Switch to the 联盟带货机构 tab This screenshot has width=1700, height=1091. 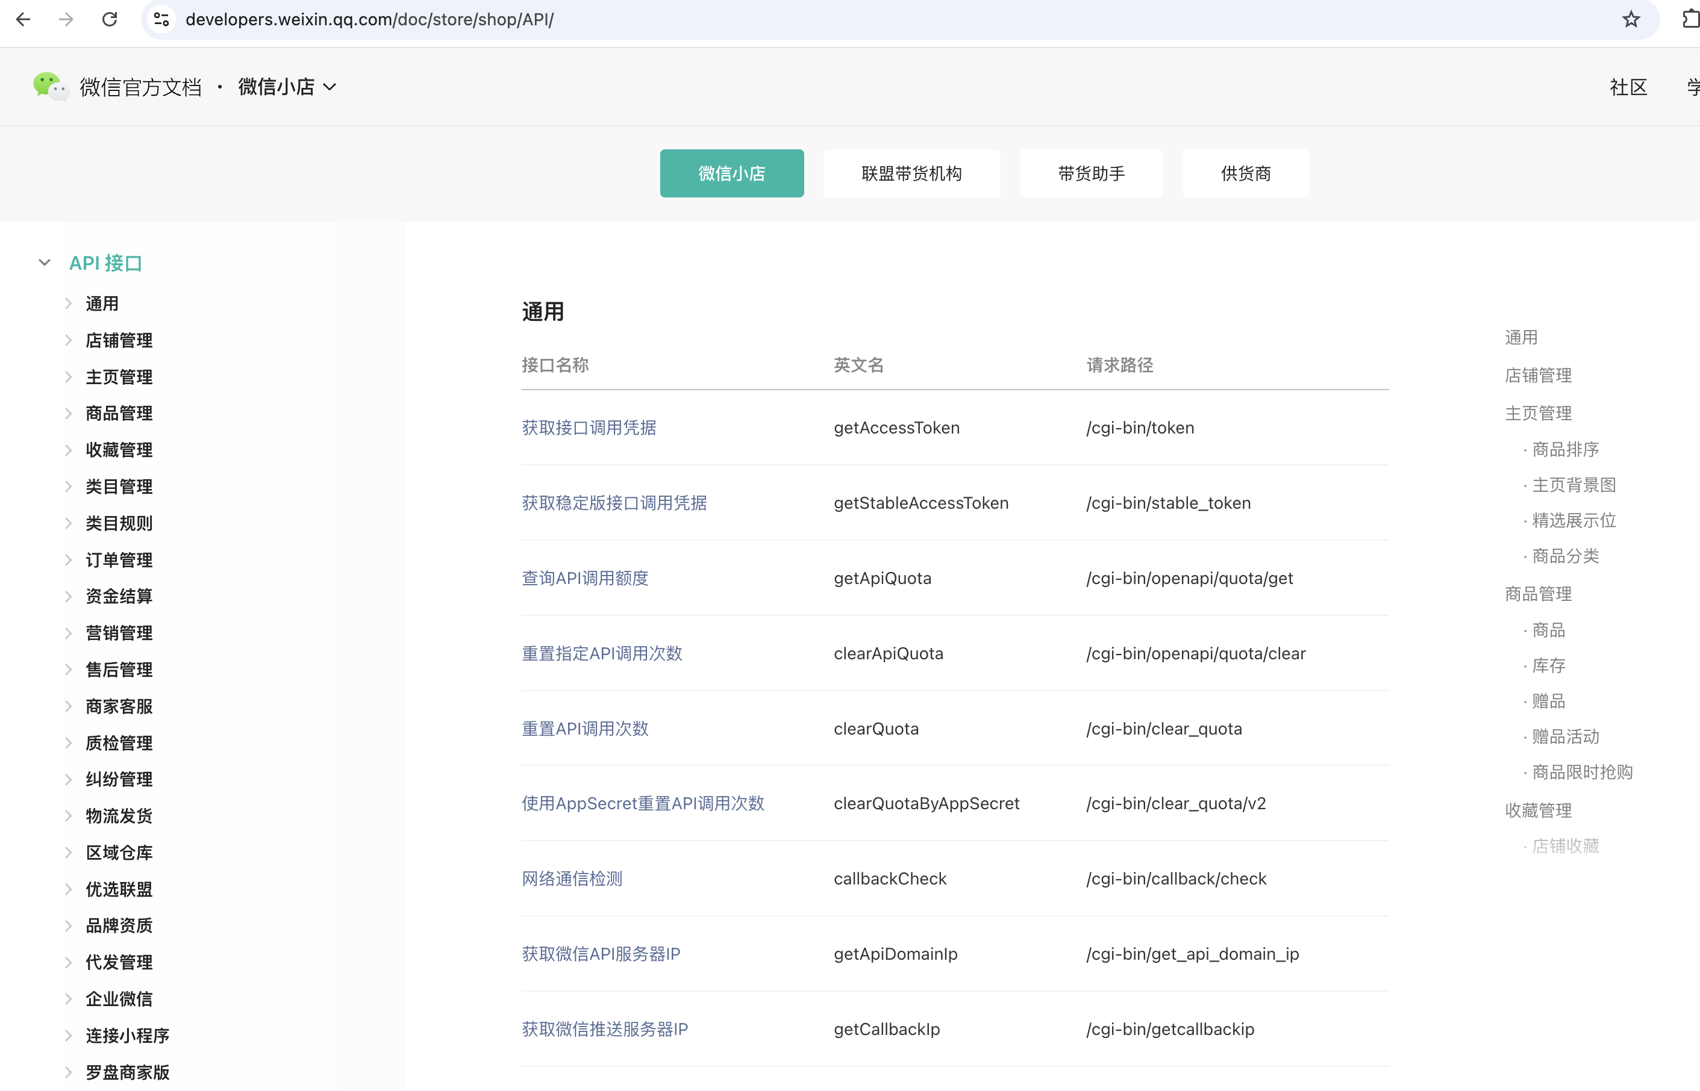[x=911, y=173]
